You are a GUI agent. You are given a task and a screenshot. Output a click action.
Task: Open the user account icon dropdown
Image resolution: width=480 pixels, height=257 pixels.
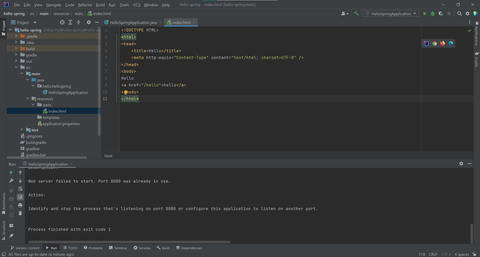click(344, 14)
